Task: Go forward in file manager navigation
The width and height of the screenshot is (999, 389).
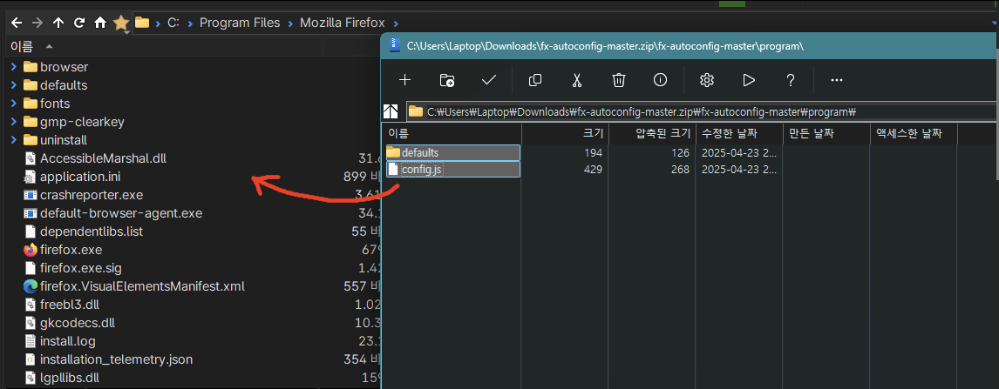Action: point(37,23)
